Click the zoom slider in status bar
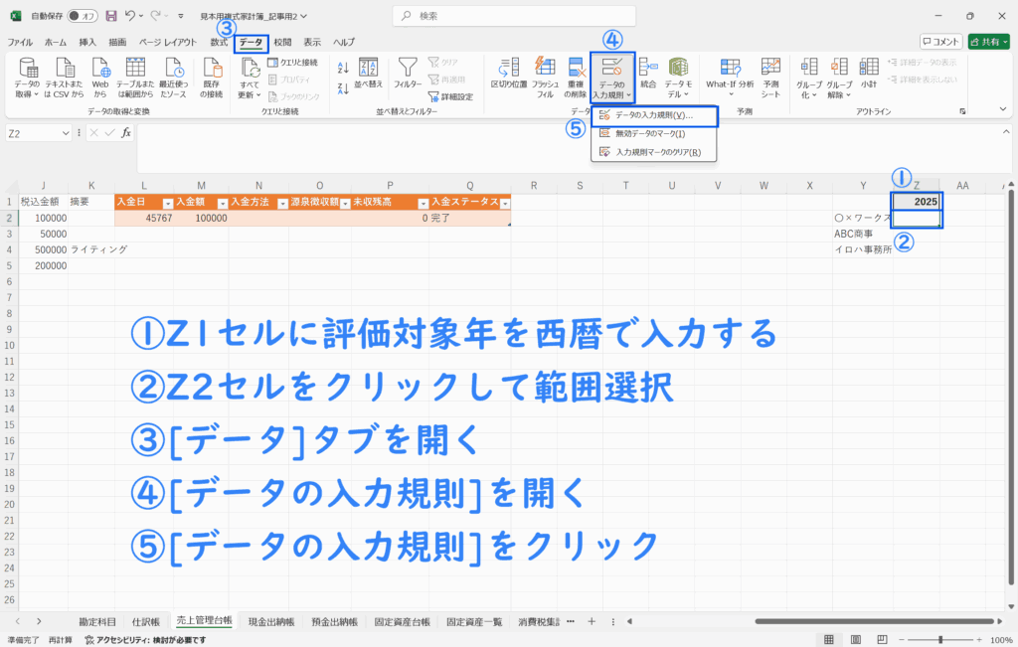1018x647 pixels. click(938, 640)
